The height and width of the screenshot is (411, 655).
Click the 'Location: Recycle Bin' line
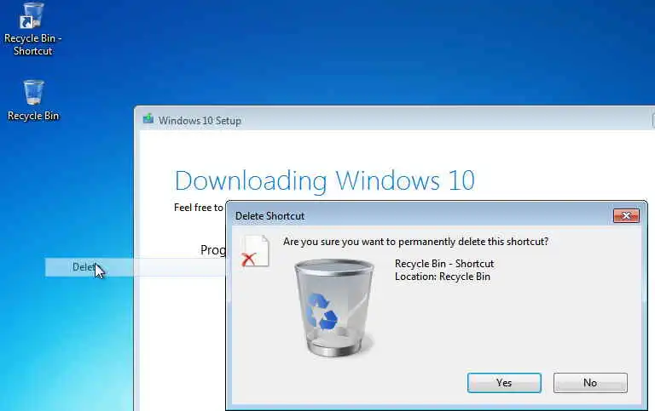443,277
